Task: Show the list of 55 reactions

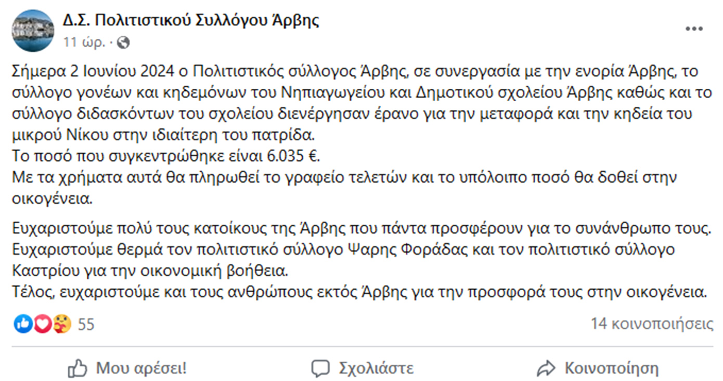Action: [x=86, y=324]
